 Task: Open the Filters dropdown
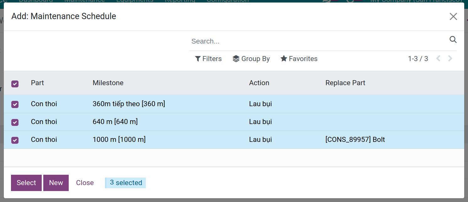pos(208,59)
